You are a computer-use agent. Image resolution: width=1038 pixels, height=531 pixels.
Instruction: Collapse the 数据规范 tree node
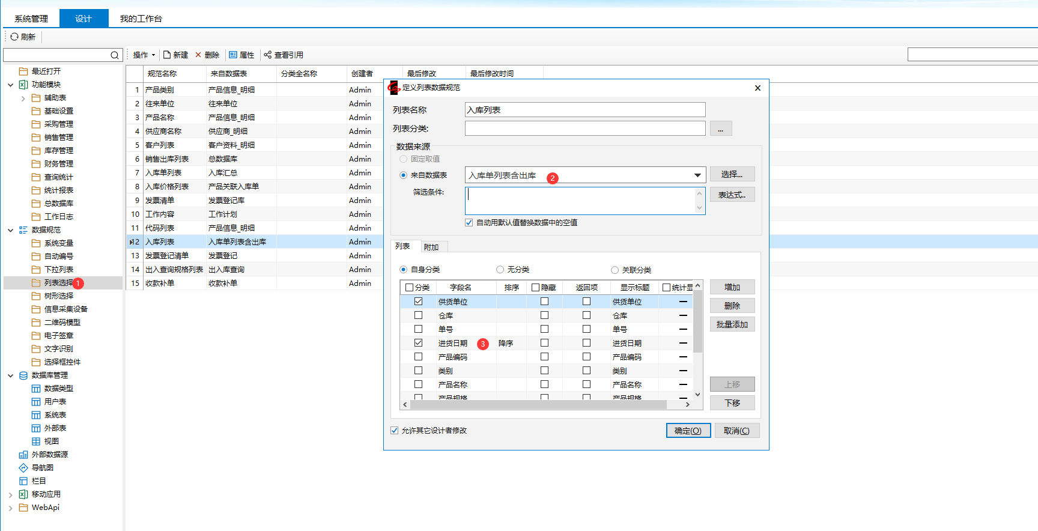tap(10, 230)
